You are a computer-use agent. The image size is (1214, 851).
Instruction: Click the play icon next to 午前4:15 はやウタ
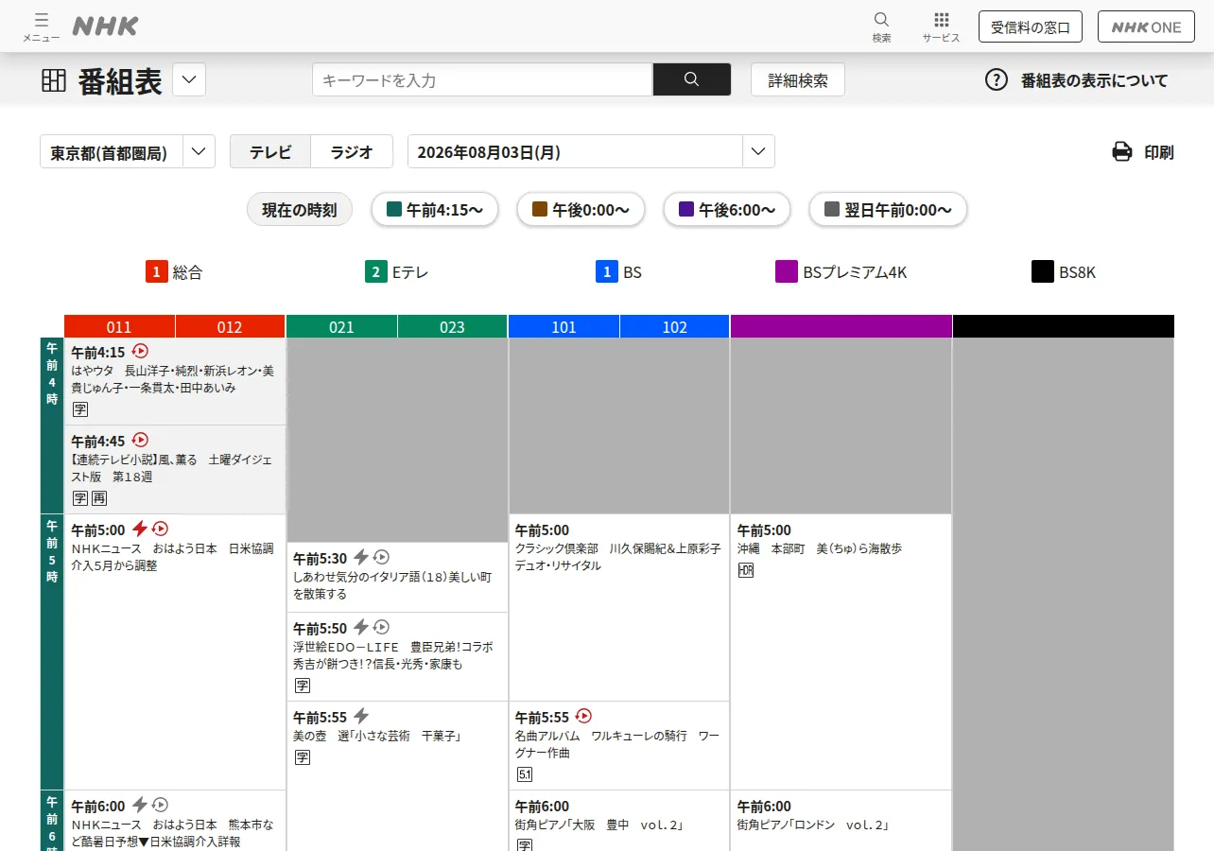pyautogui.click(x=140, y=351)
